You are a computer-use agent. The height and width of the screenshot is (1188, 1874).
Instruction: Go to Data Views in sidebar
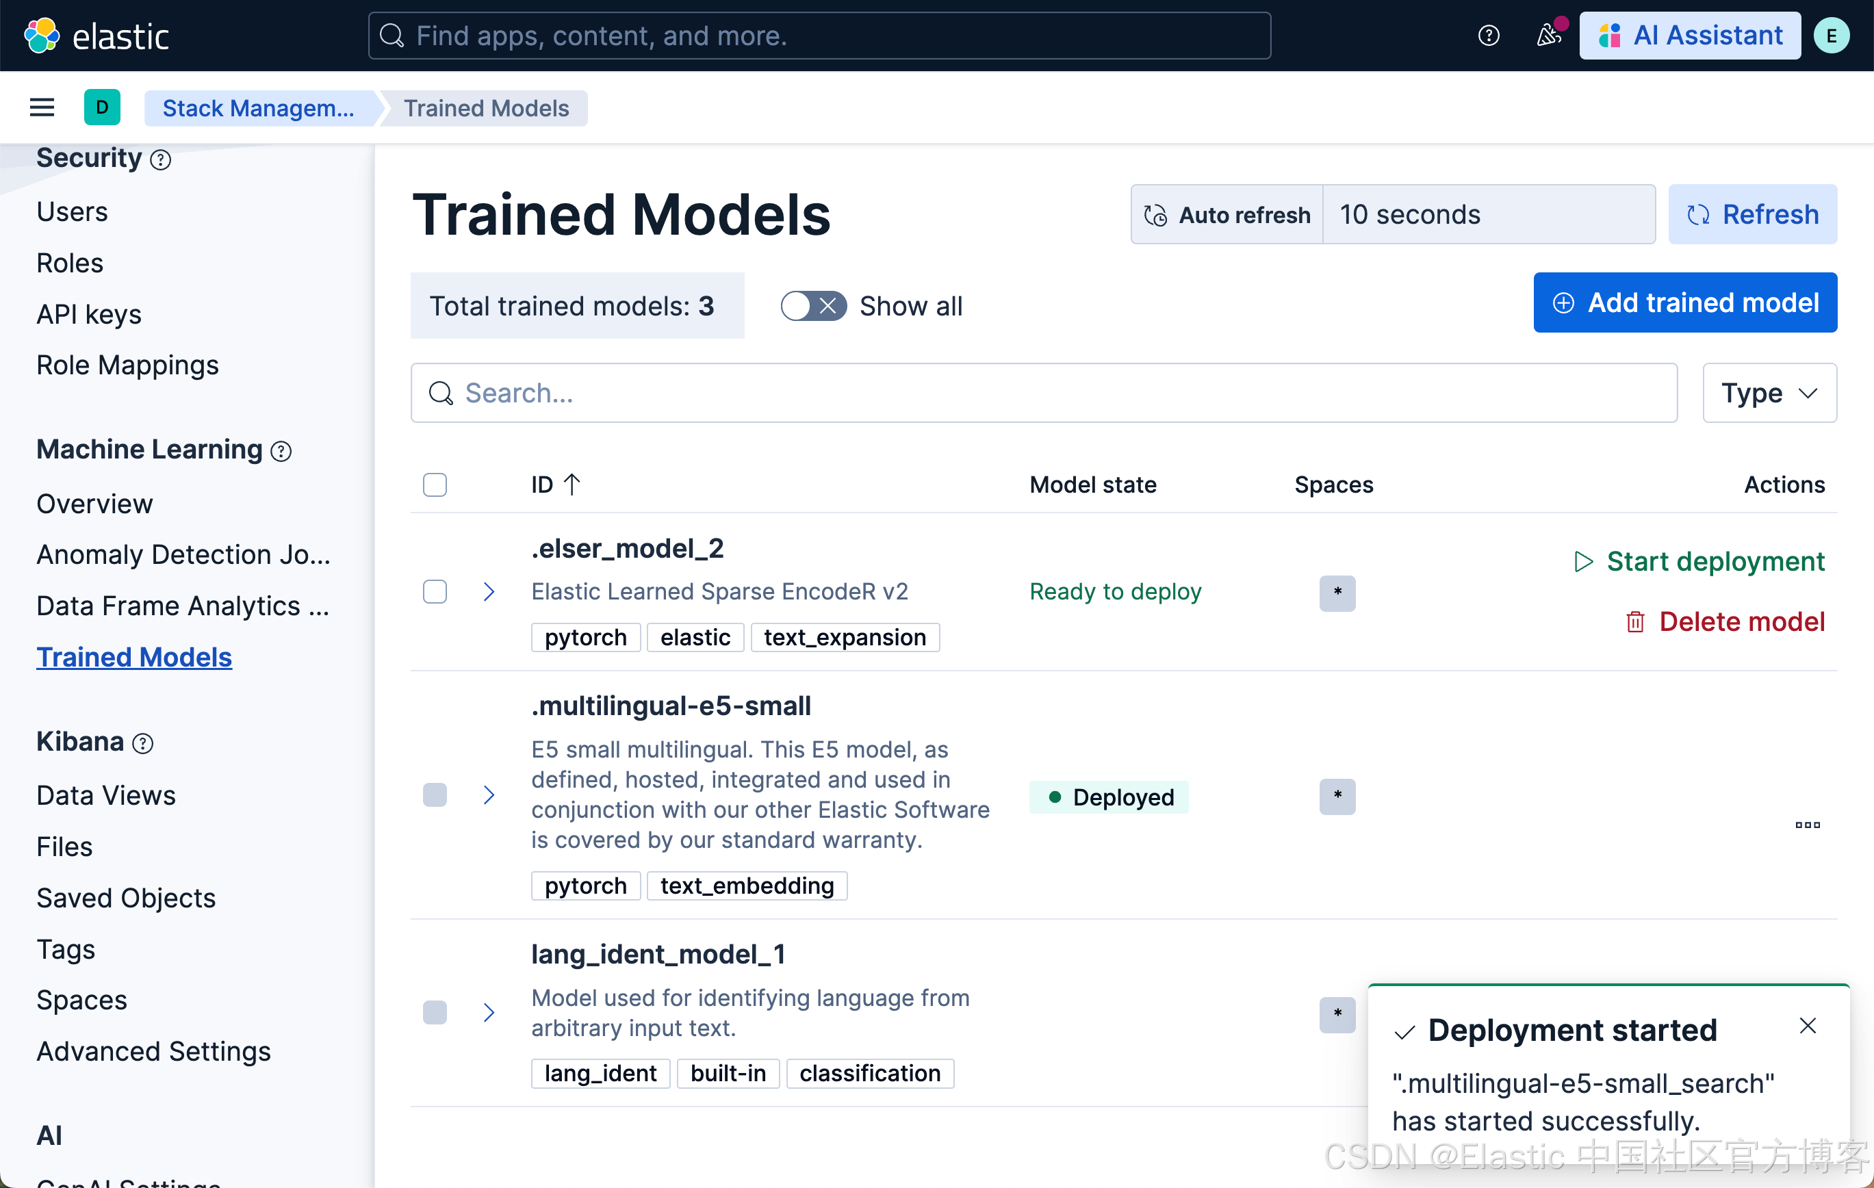point(106,795)
